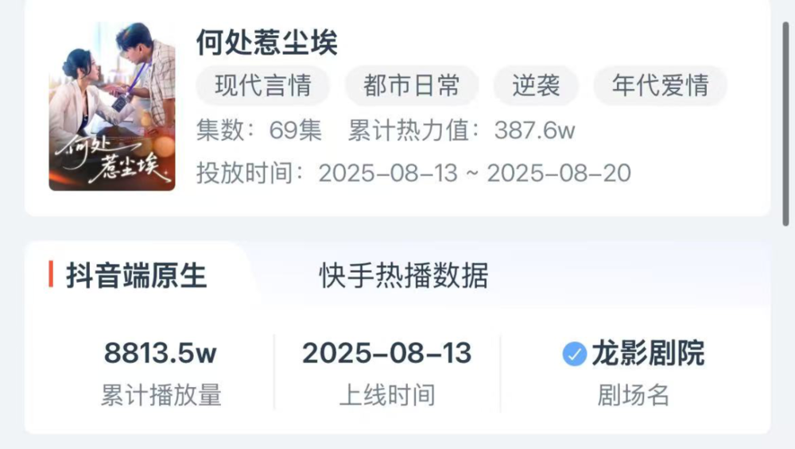Screen dimensions: 795x449
Task: Select the 387.6w heat value
Action: tap(534, 130)
